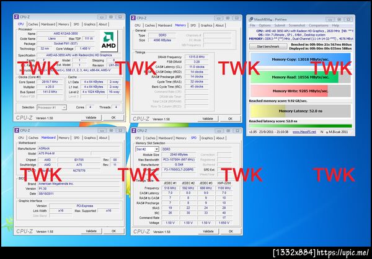Click Validate in the CPU-Z Mainboard window
The image size is (372, 259).
click(91, 231)
